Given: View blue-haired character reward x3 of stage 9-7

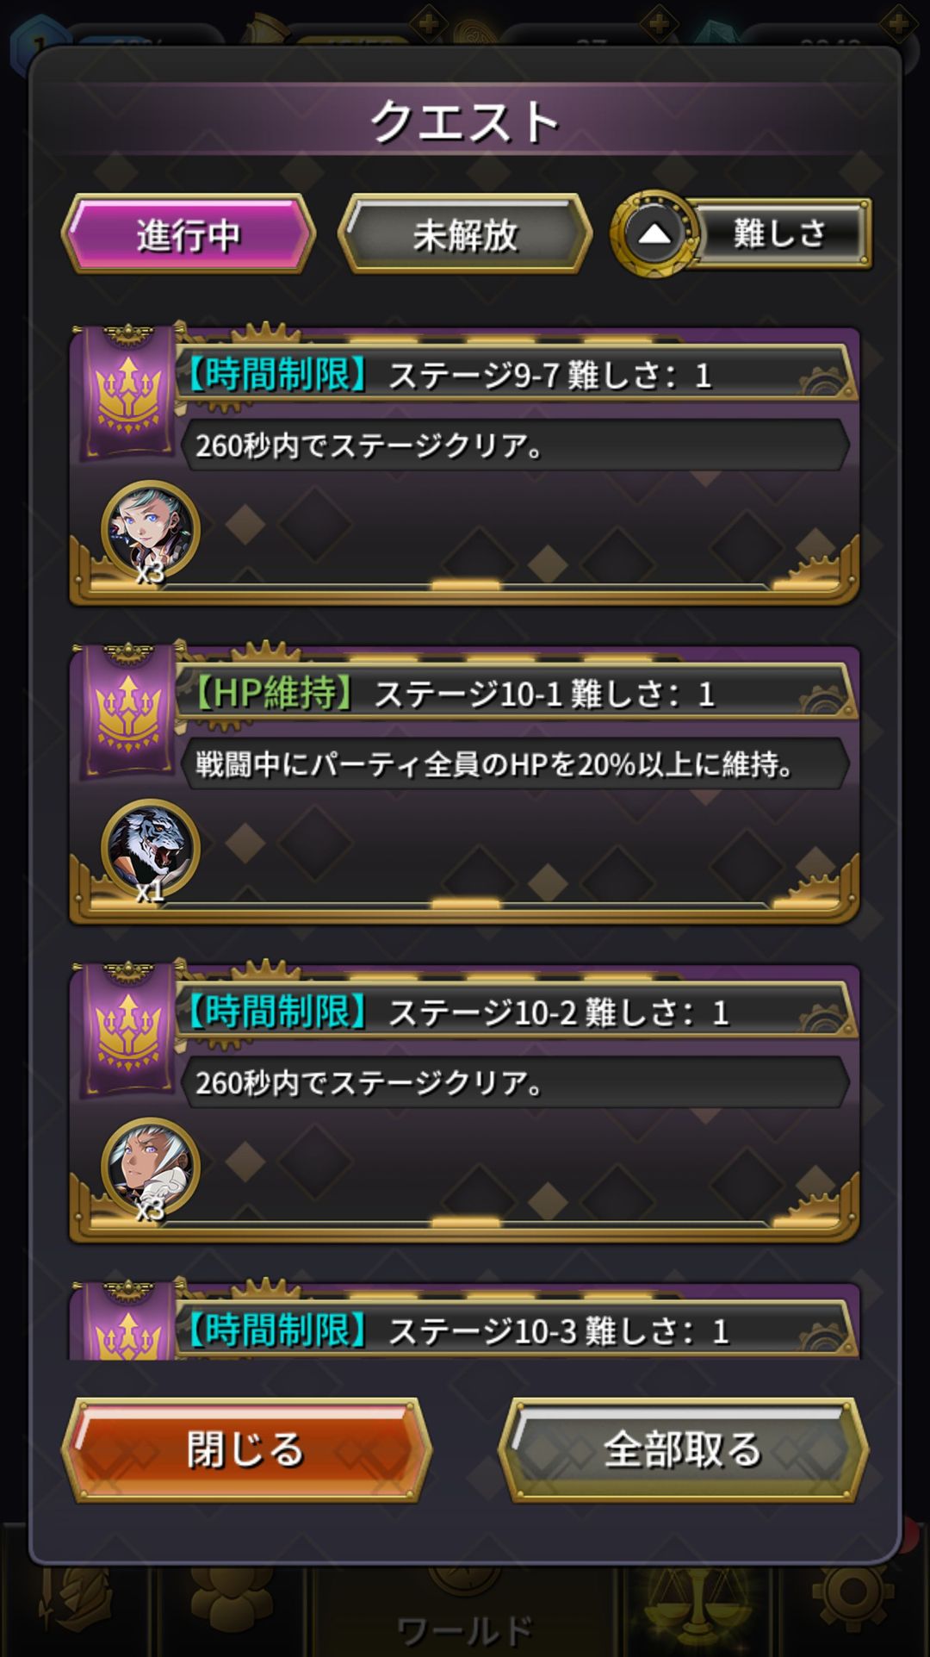Looking at the screenshot, I should click(151, 531).
